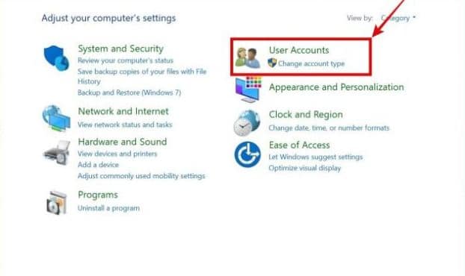Viewport: 465px width, 276px height.
Task: Open Backup and Restore (Windows 7)
Action: (129, 92)
